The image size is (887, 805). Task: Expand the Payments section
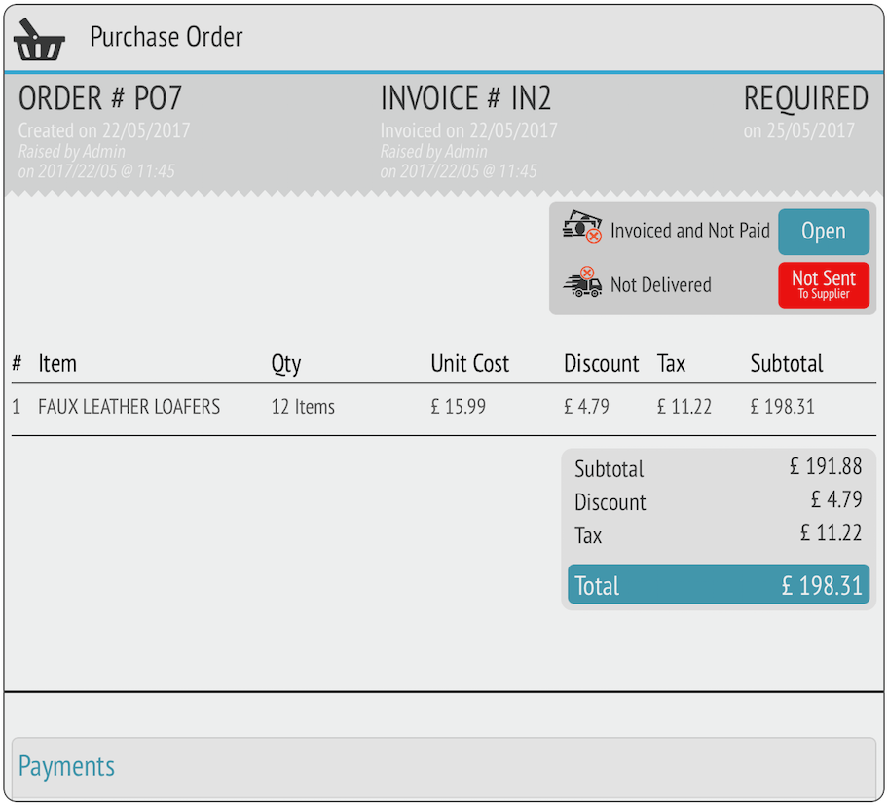point(66,766)
